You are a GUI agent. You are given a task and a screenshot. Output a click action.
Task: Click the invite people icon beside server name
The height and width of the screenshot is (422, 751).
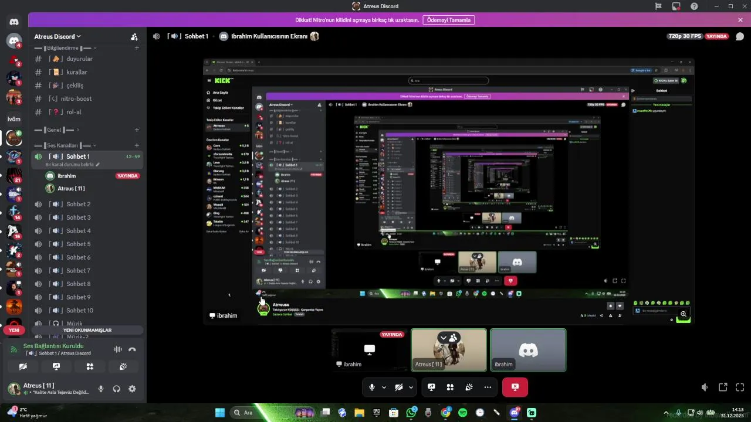(134, 36)
